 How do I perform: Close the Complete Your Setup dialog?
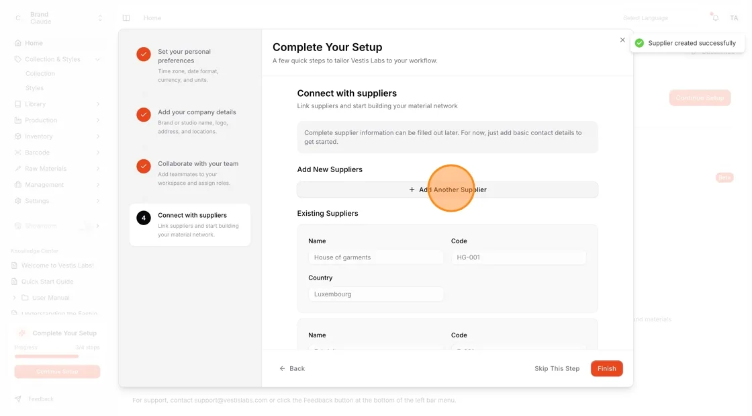pyautogui.click(x=622, y=40)
